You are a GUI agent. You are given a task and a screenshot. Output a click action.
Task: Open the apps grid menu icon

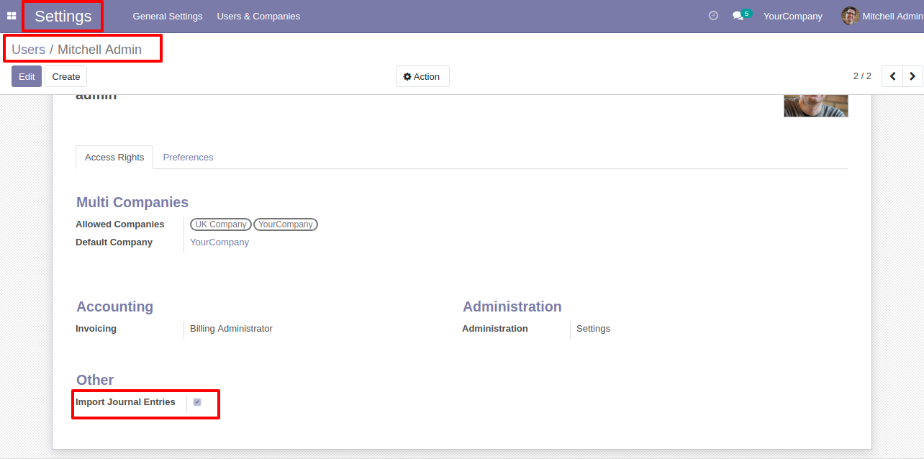coord(12,16)
